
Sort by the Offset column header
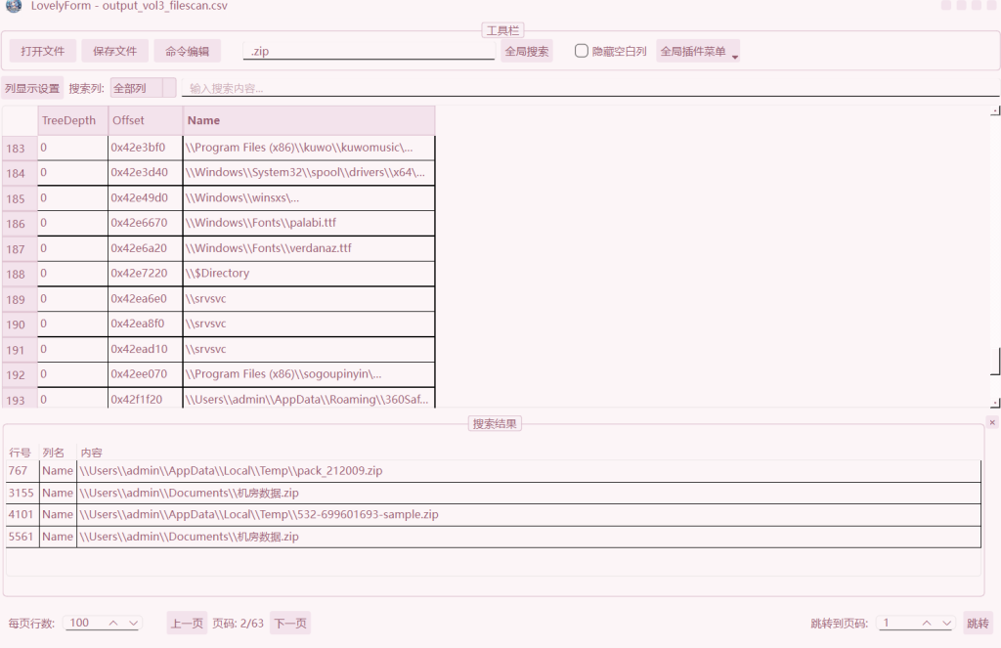145,120
